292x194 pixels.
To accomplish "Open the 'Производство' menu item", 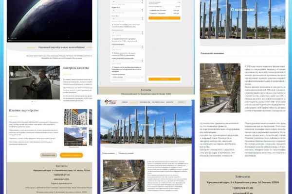I will click(145, 102).
